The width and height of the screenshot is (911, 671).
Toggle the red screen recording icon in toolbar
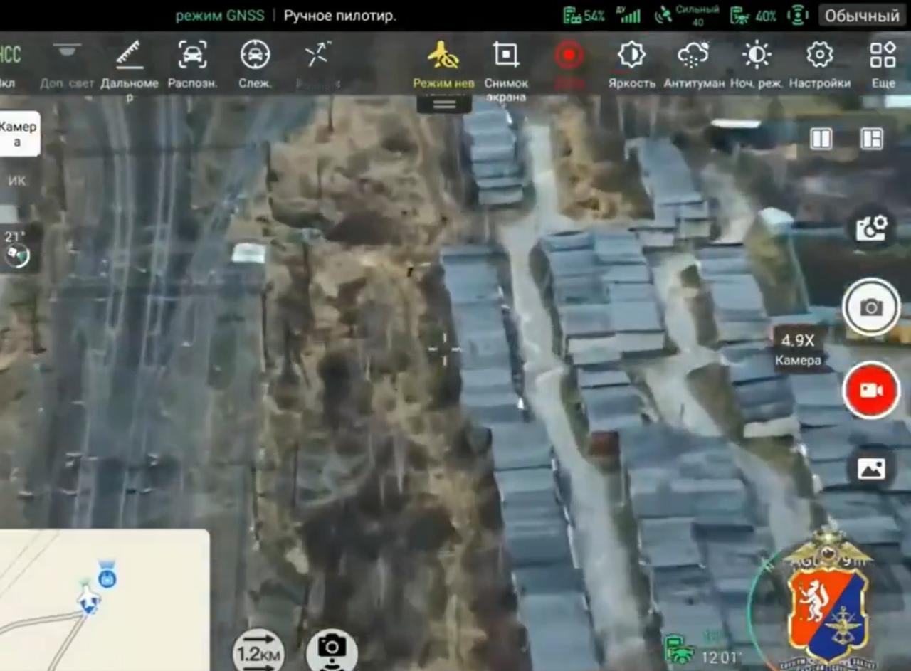569,56
